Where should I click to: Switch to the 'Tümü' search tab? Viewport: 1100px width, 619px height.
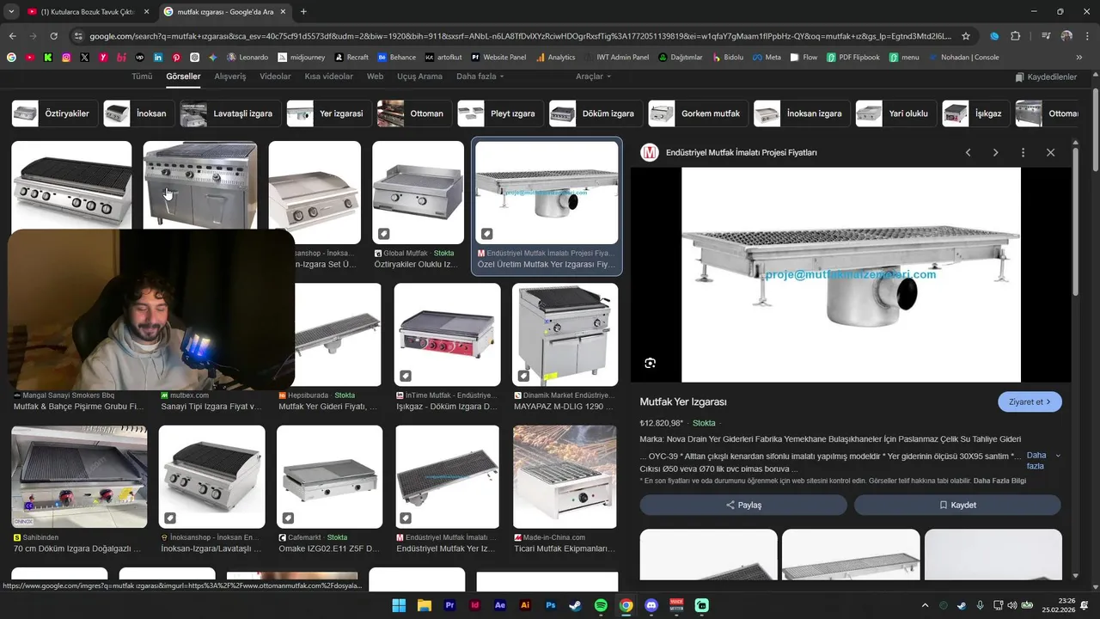[x=142, y=77]
